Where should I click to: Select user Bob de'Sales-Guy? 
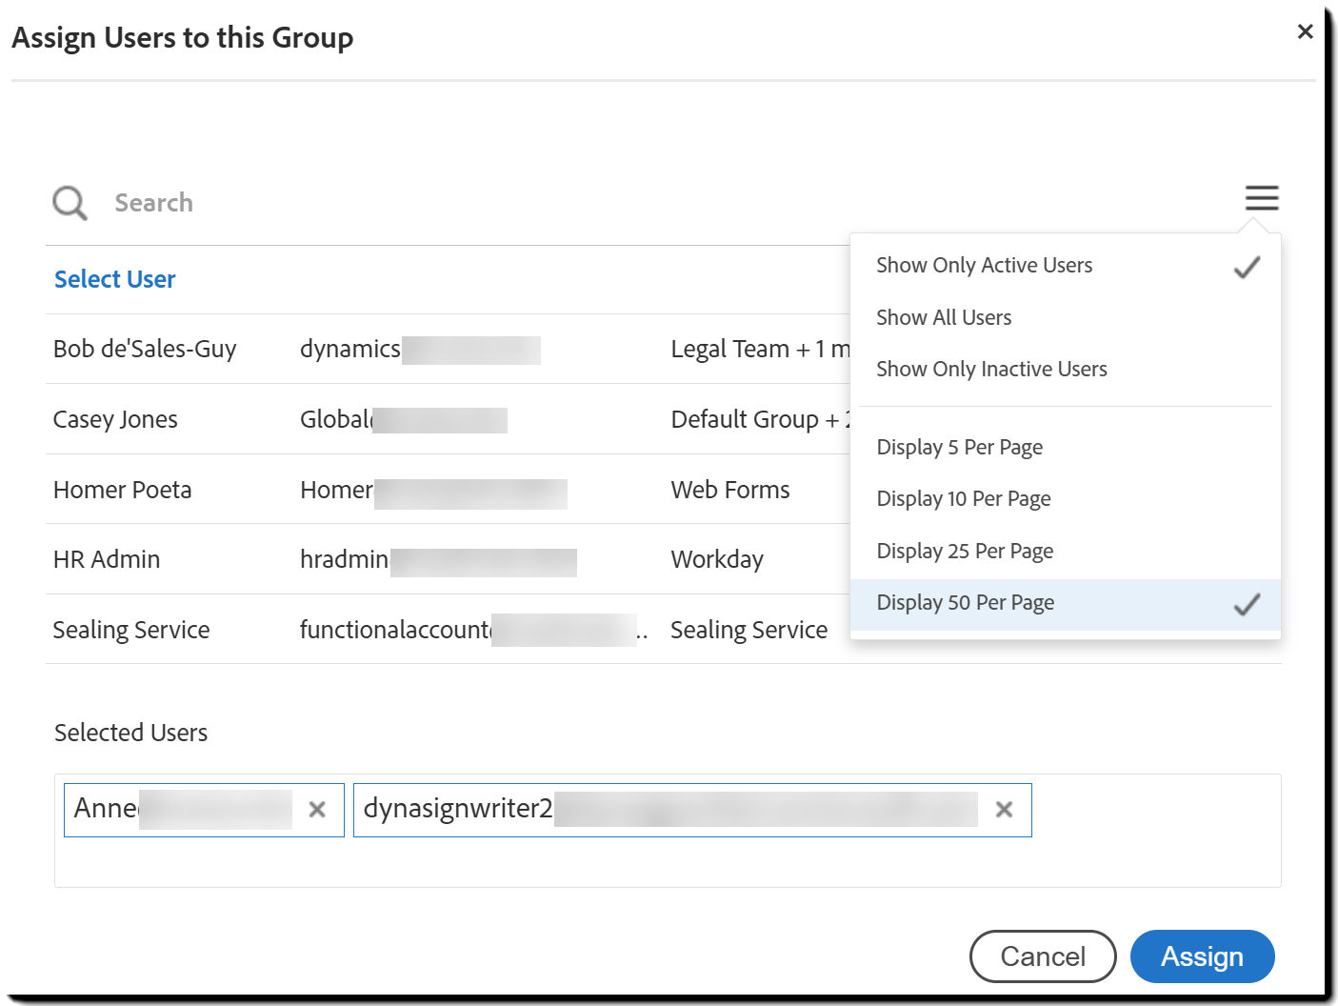144,349
